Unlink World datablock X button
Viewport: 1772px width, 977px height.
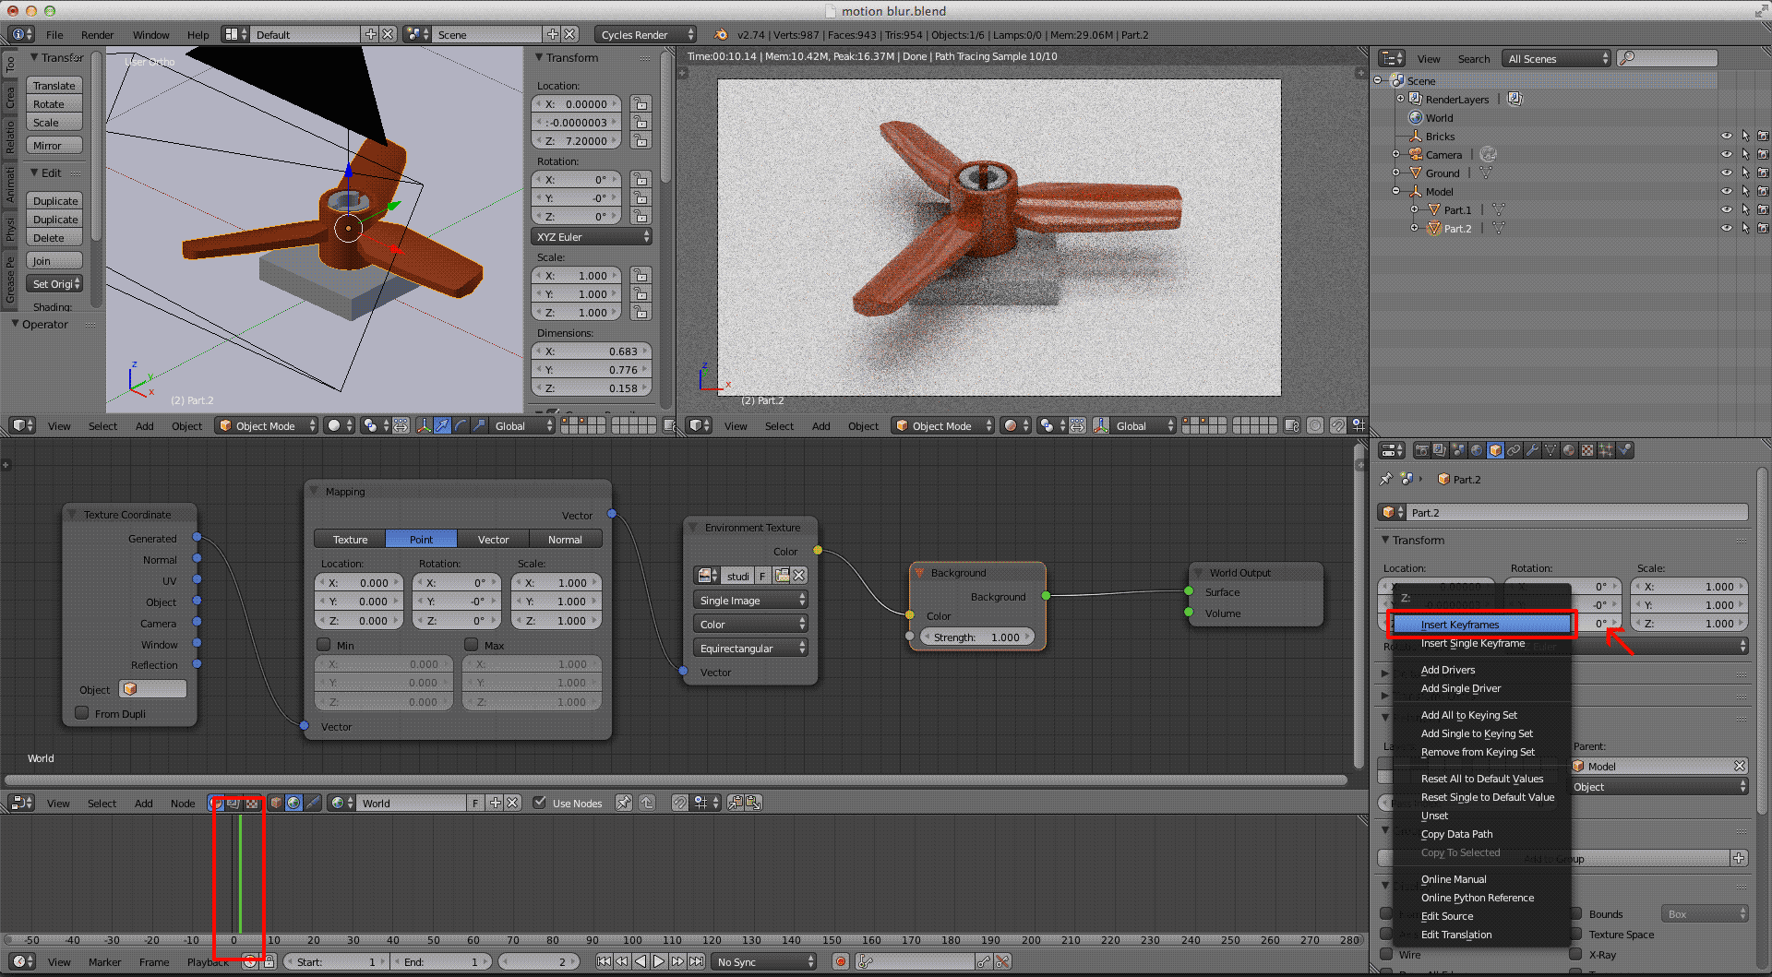click(x=513, y=803)
